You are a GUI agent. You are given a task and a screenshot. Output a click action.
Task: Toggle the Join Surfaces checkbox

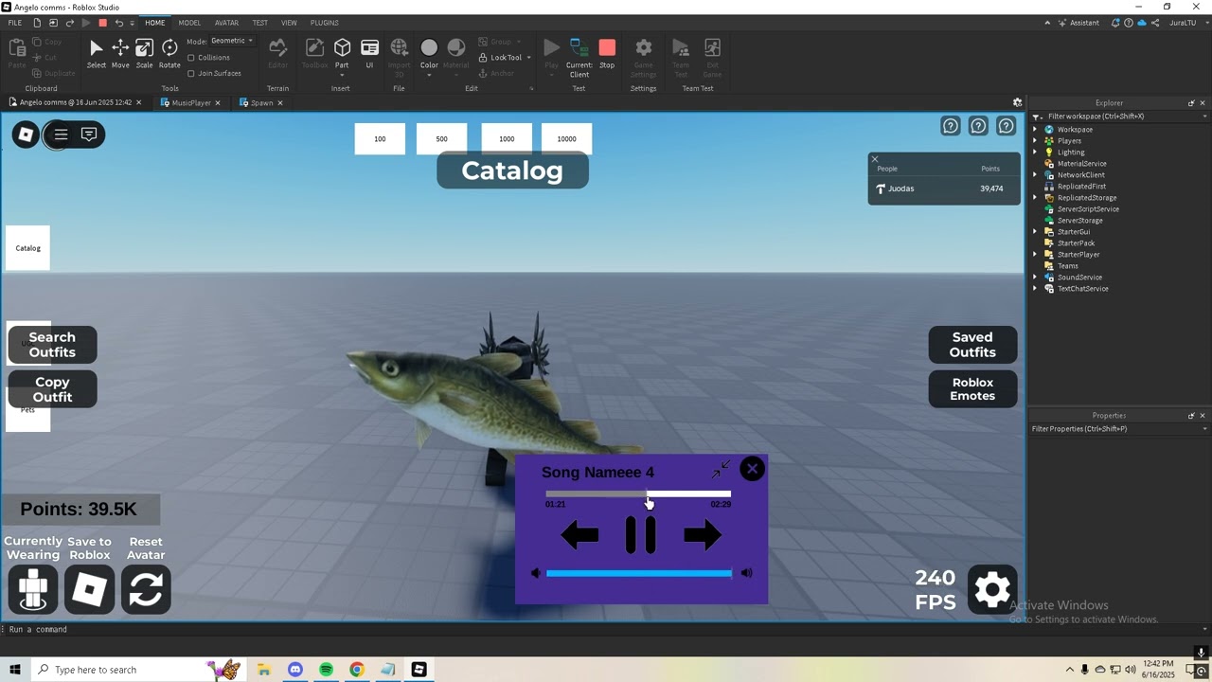[191, 74]
